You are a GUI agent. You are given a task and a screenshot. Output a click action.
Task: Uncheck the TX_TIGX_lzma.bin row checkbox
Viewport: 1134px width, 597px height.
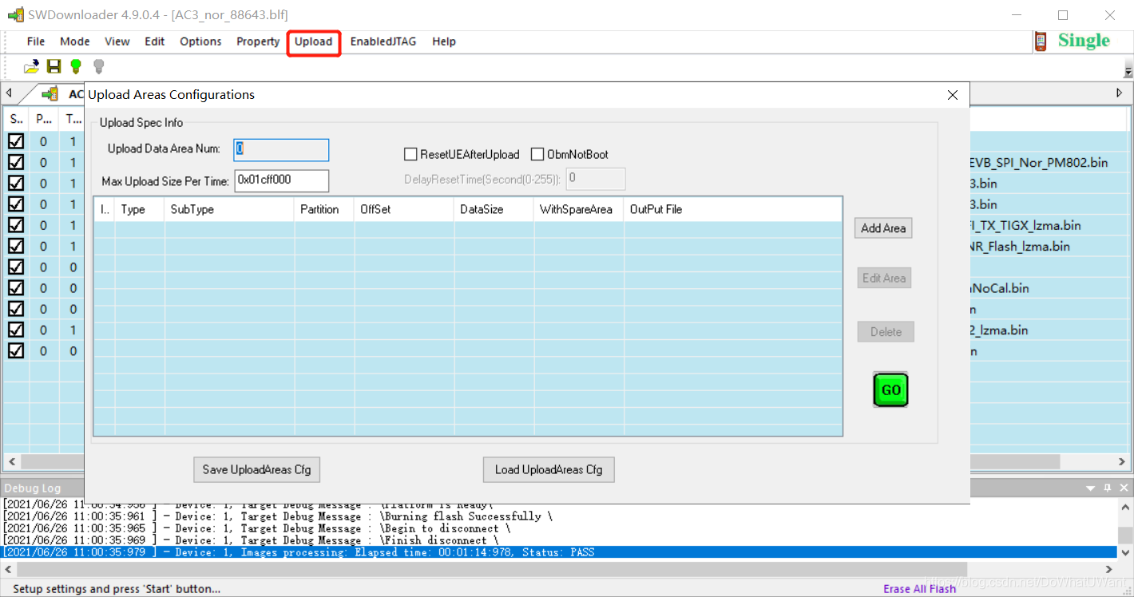click(x=15, y=225)
